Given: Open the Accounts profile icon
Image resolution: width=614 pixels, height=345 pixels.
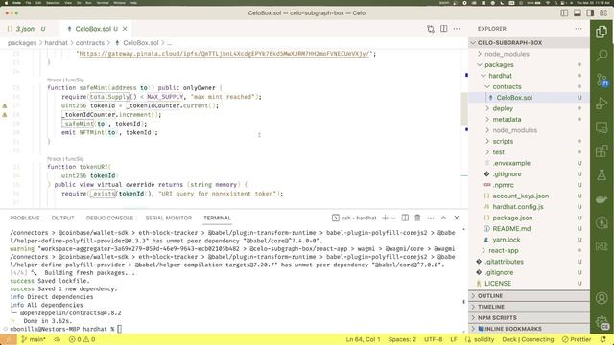Looking at the screenshot, I should [x=602, y=298].
